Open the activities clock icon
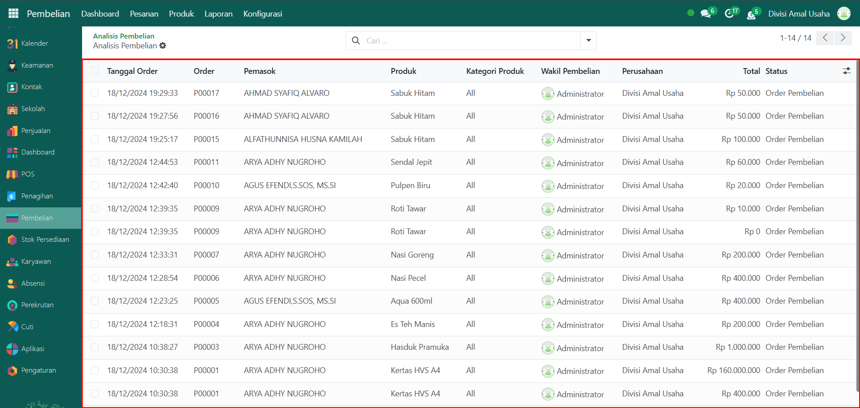This screenshot has width=860, height=408. point(730,14)
